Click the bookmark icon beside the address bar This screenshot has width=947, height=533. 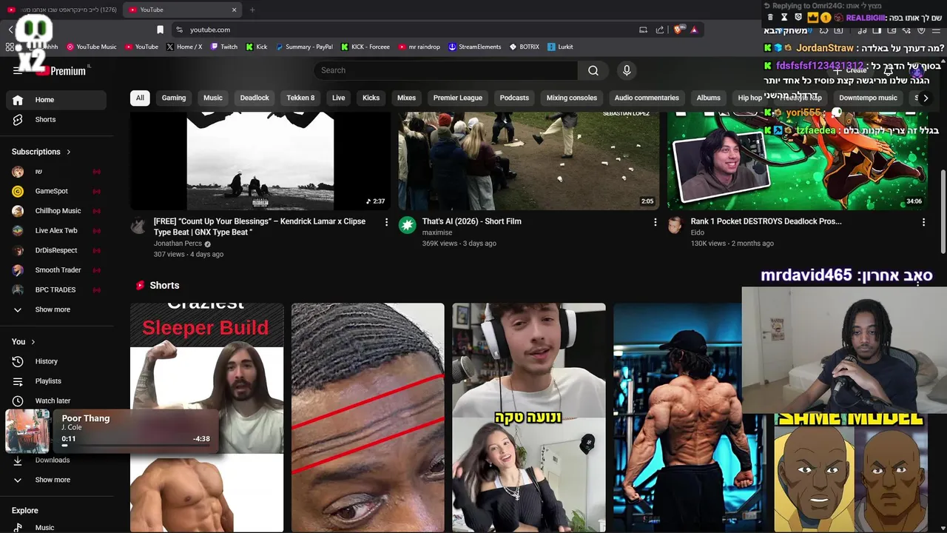click(x=160, y=30)
